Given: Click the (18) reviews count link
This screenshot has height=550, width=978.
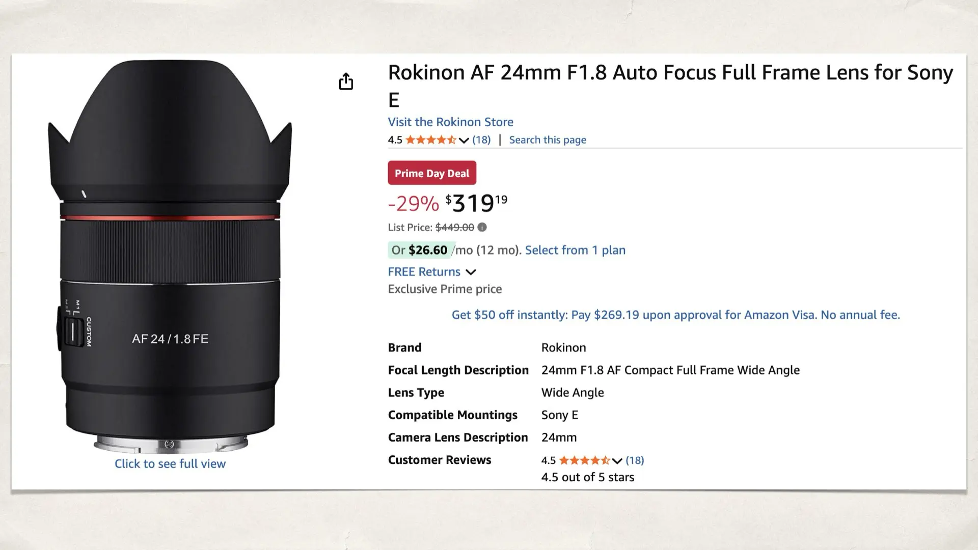Looking at the screenshot, I should [x=481, y=140].
